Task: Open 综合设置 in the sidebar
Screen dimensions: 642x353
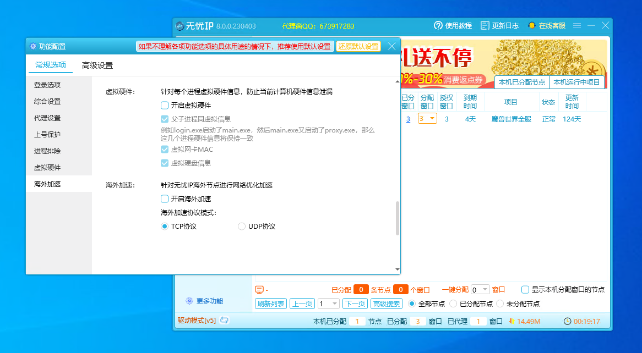Action: coord(59,101)
